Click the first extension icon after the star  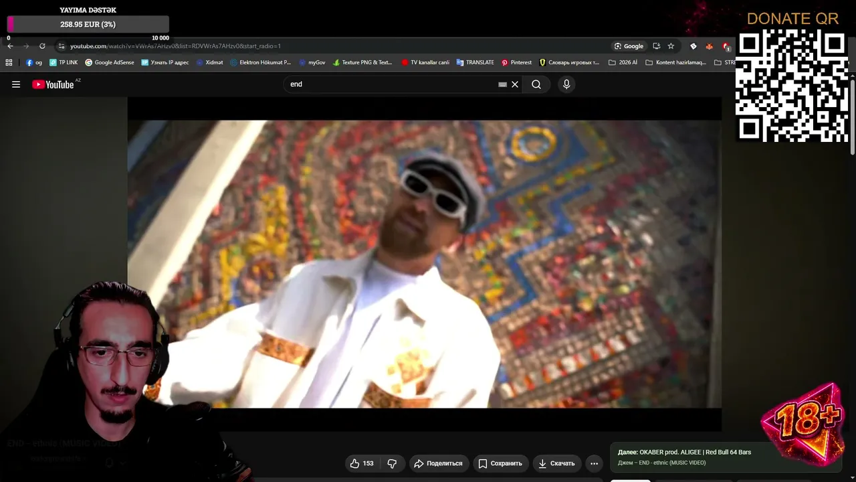[x=693, y=46]
